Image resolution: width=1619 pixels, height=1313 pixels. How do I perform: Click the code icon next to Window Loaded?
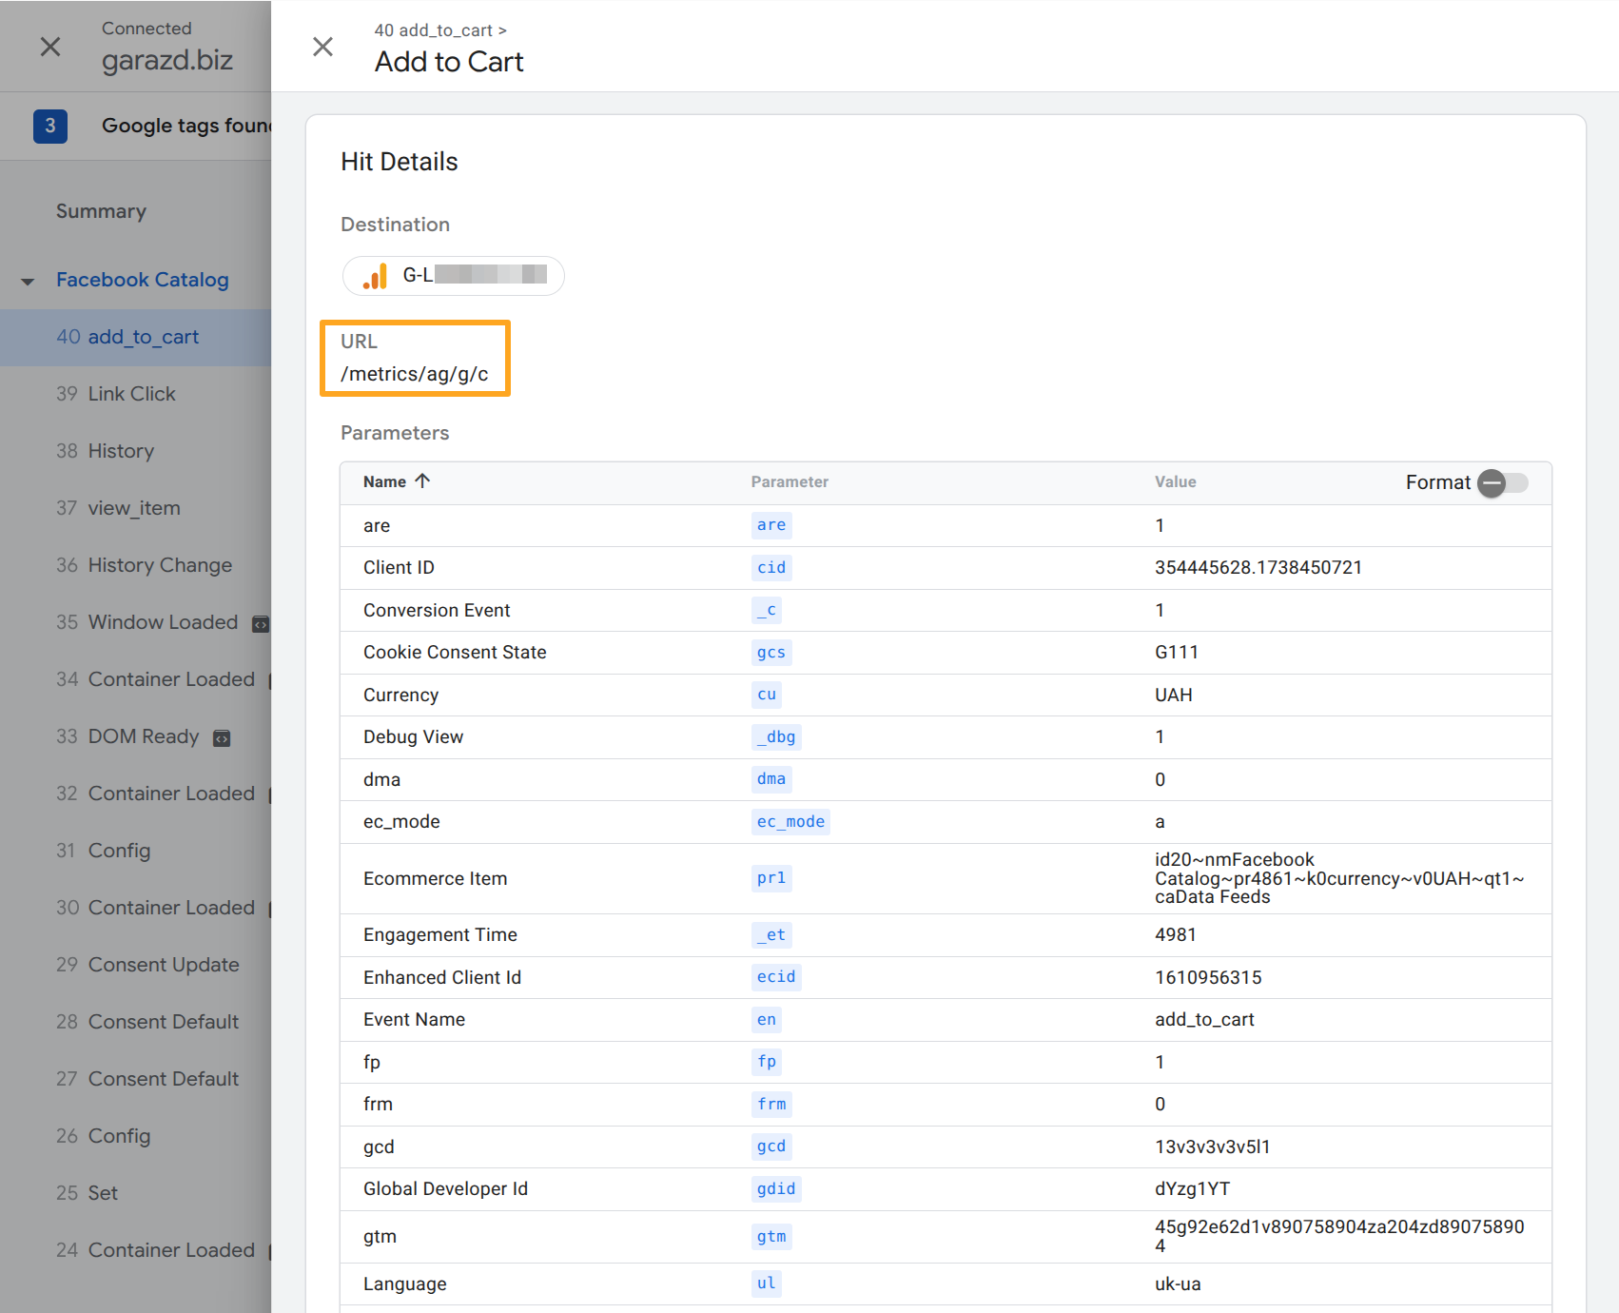(x=260, y=624)
